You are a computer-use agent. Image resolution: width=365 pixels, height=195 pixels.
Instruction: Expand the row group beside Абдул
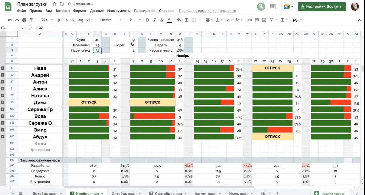click(2, 137)
